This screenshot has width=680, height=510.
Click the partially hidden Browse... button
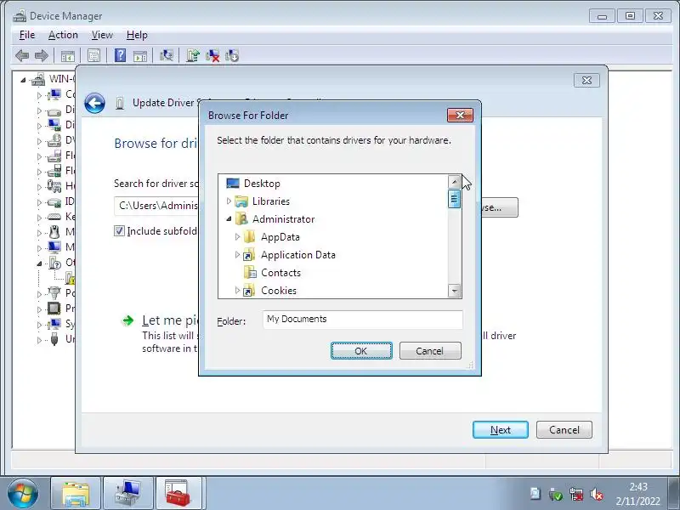(500, 207)
